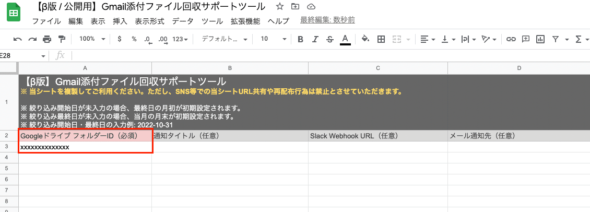Open font family dropdown

pos(225,39)
